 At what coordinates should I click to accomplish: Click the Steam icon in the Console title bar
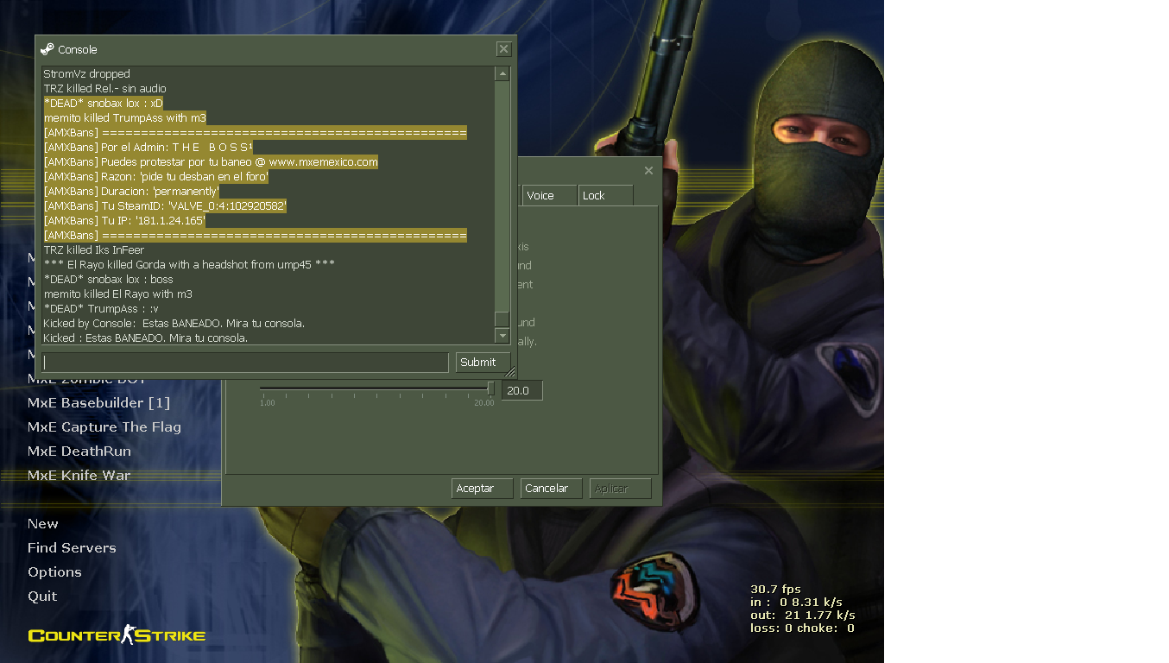[x=47, y=49]
